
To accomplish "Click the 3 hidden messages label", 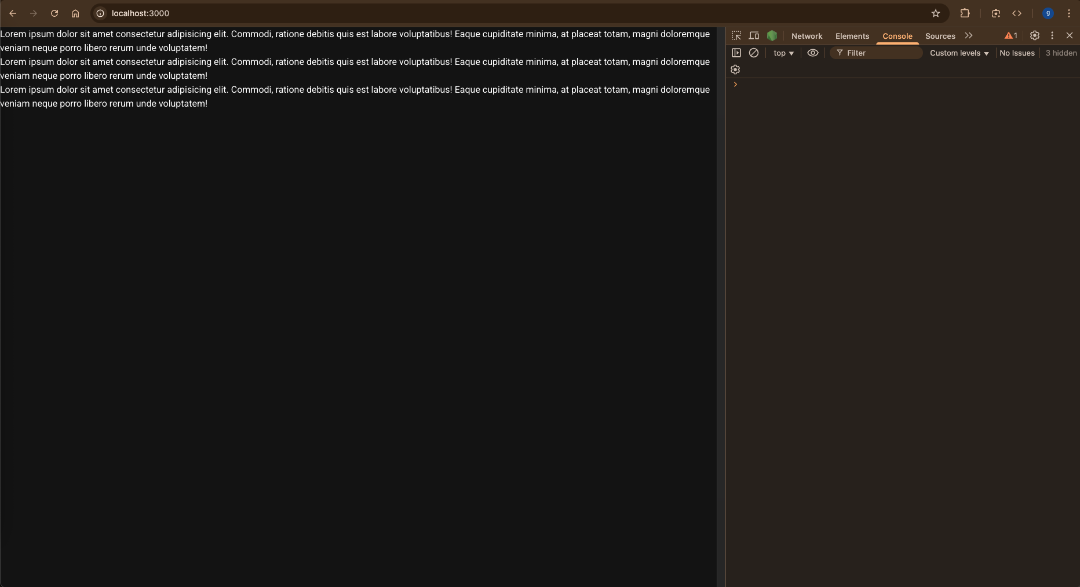I will (1061, 53).
